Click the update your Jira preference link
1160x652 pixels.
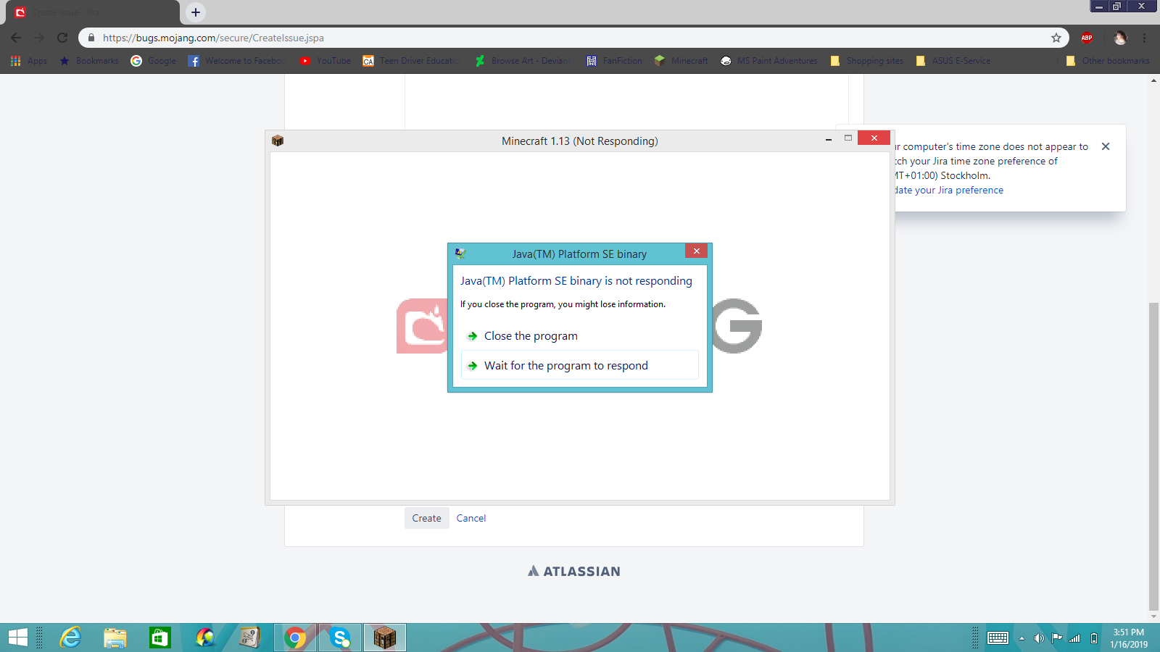(x=949, y=190)
